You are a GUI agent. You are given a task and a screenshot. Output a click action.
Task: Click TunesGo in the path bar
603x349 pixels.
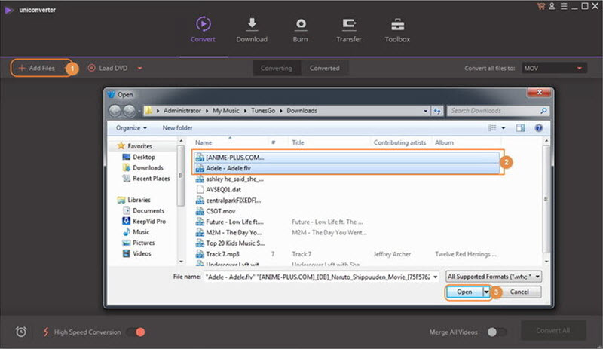click(263, 111)
